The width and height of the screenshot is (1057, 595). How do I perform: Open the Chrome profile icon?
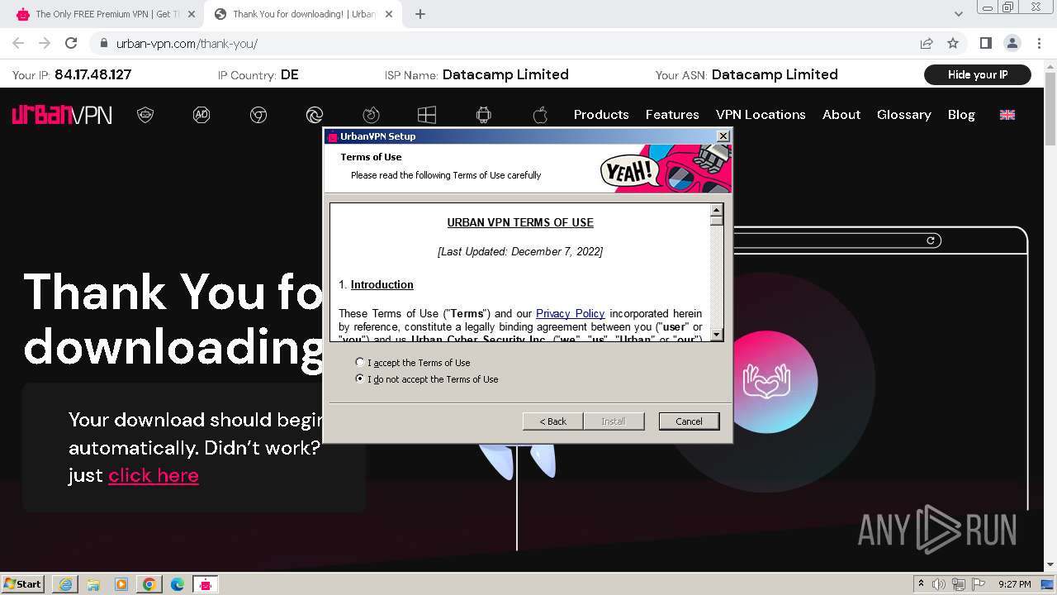point(1012,43)
